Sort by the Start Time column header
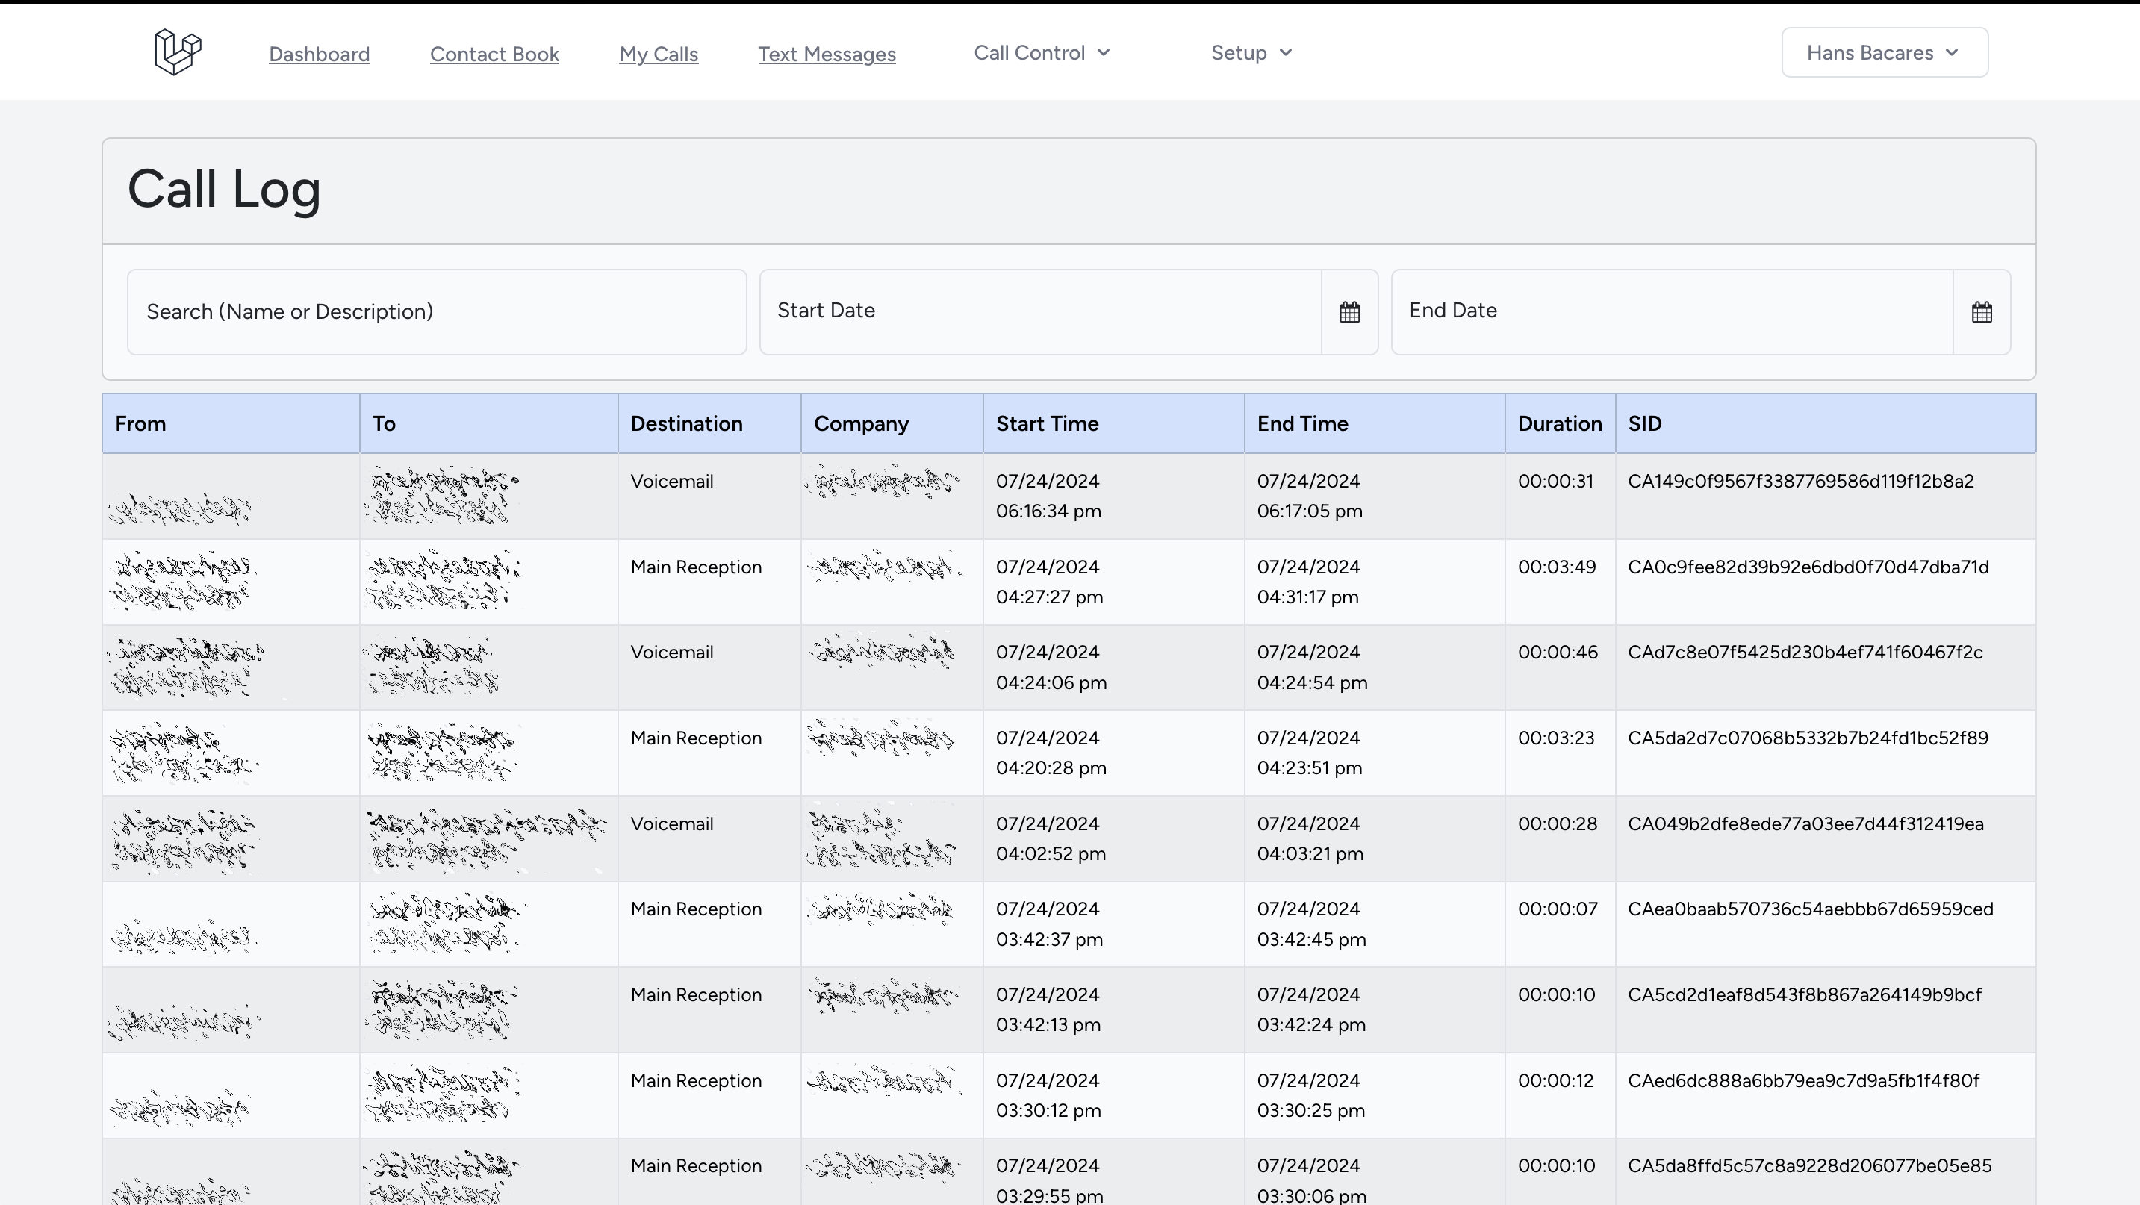The width and height of the screenshot is (2140, 1205). tap(1047, 423)
